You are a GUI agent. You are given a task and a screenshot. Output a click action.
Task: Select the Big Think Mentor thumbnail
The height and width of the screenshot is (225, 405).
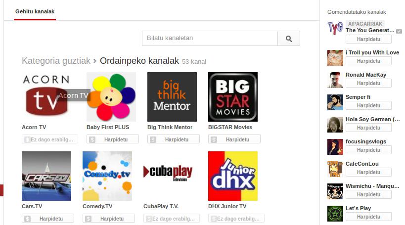coord(172,97)
